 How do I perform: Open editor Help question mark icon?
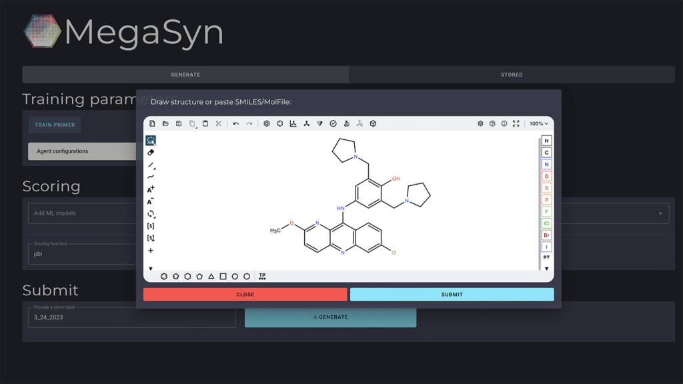[x=492, y=123]
